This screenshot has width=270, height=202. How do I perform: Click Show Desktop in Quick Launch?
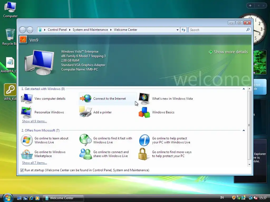pos(19,198)
